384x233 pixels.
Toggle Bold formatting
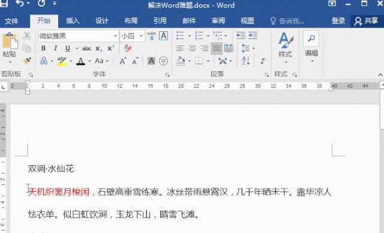pyautogui.click(x=43, y=49)
